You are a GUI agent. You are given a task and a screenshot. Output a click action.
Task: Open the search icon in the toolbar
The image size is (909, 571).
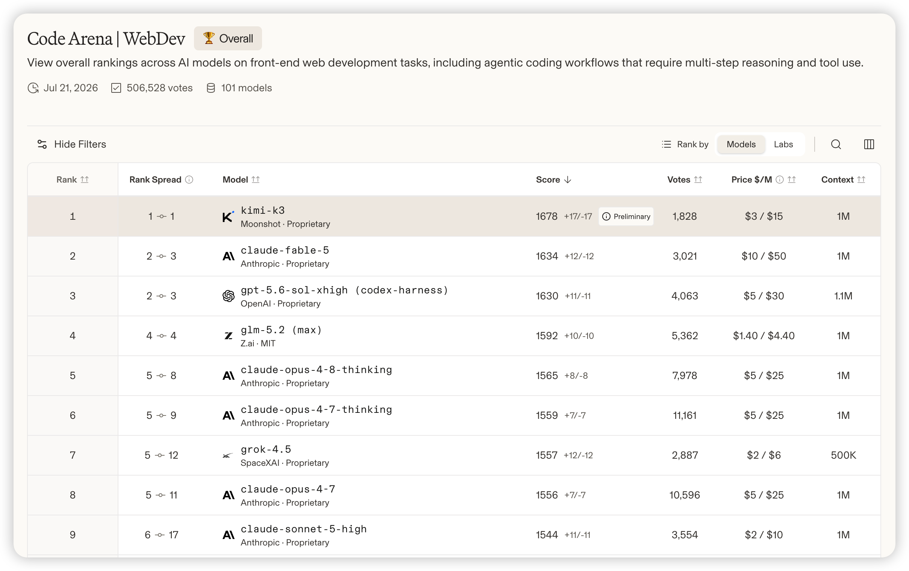tap(836, 145)
